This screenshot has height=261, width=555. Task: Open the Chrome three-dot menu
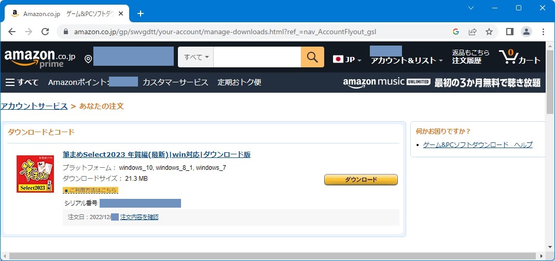click(543, 32)
